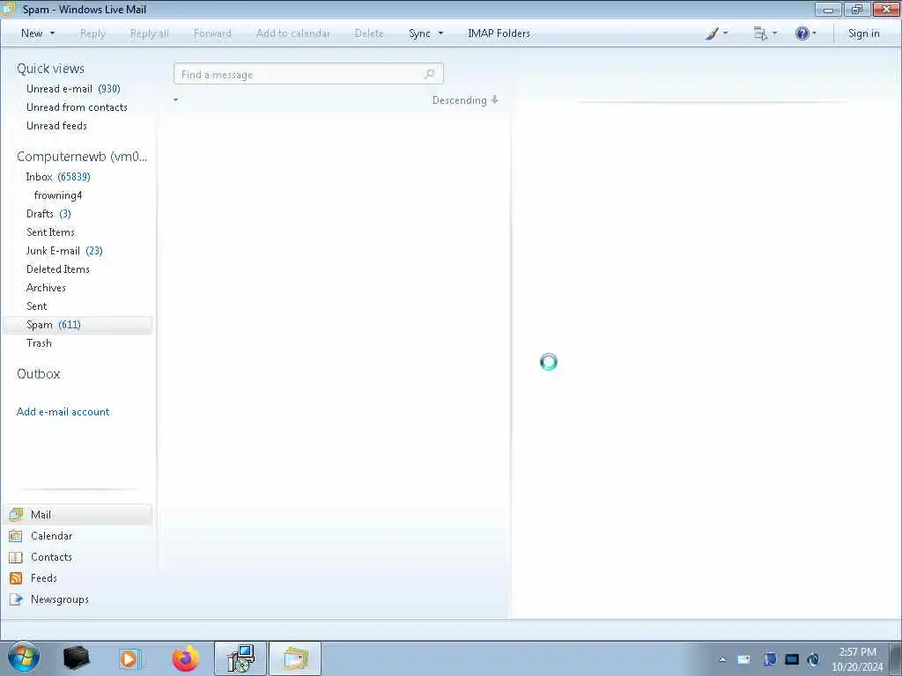Expand the paintbrush icon dropdown arrow
The width and height of the screenshot is (902, 676).
pos(725,33)
